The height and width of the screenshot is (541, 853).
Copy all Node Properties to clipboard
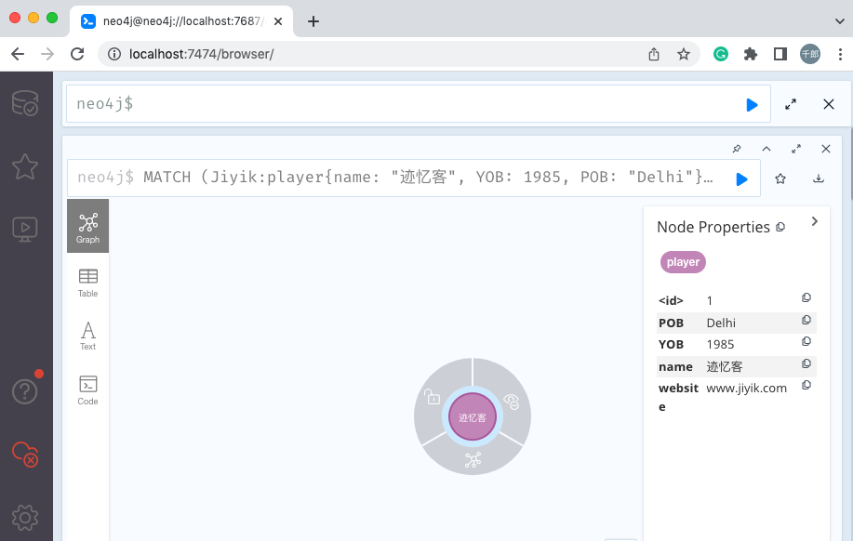click(x=780, y=227)
